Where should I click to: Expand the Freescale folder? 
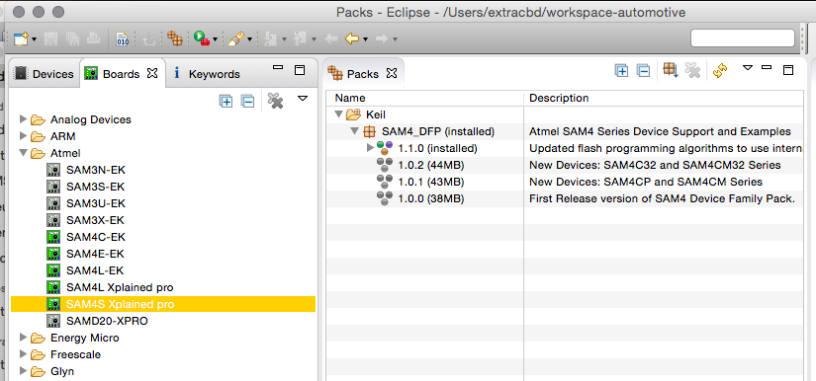[x=23, y=354]
